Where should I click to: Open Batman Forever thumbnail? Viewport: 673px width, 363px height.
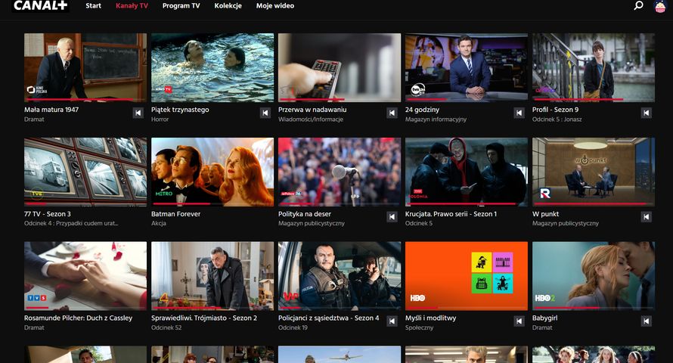point(212,172)
